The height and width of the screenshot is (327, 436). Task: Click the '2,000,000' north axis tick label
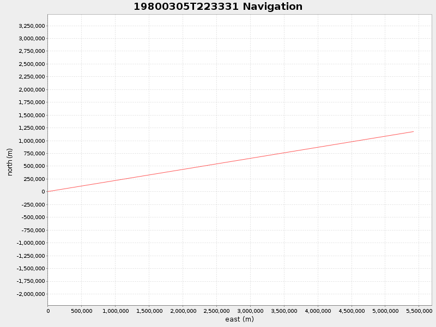click(32, 89)
